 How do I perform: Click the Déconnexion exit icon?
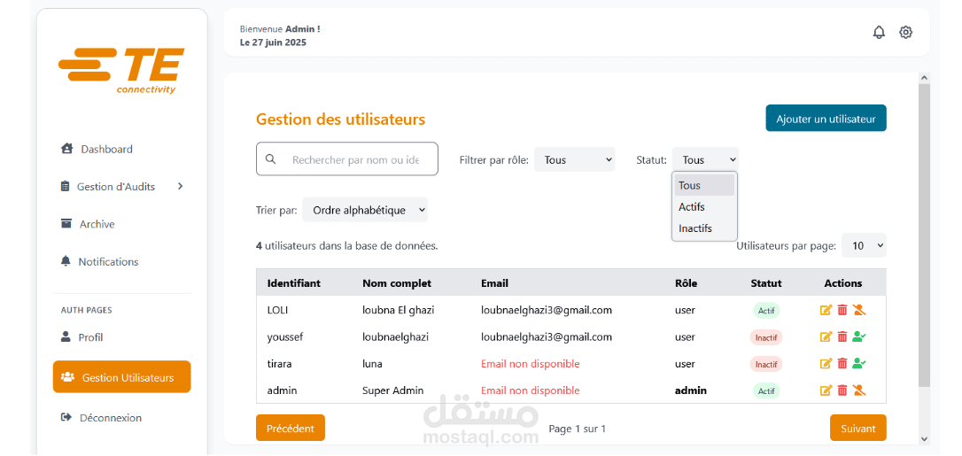click(66, 417)
